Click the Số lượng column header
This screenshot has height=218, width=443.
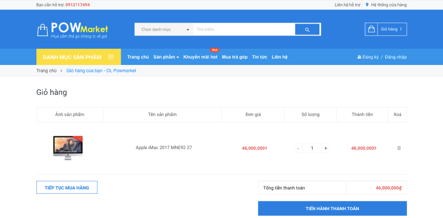coord(311,114)
